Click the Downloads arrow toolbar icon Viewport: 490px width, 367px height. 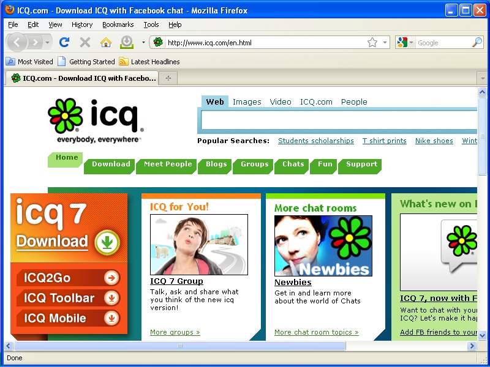(126, 42)
